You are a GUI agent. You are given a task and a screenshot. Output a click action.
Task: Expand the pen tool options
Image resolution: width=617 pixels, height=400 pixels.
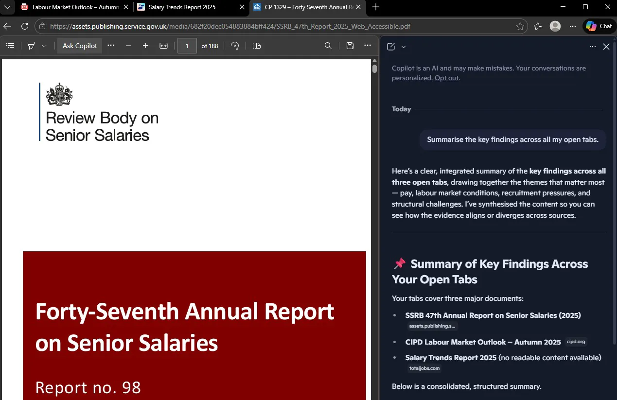pyautogui.click(x=43, y=45)
